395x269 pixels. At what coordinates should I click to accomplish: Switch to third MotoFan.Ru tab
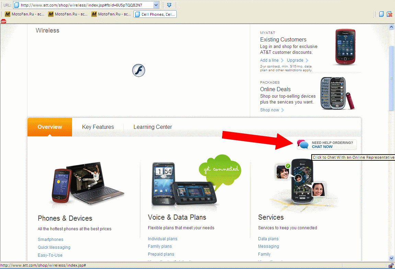pos(111,14)
